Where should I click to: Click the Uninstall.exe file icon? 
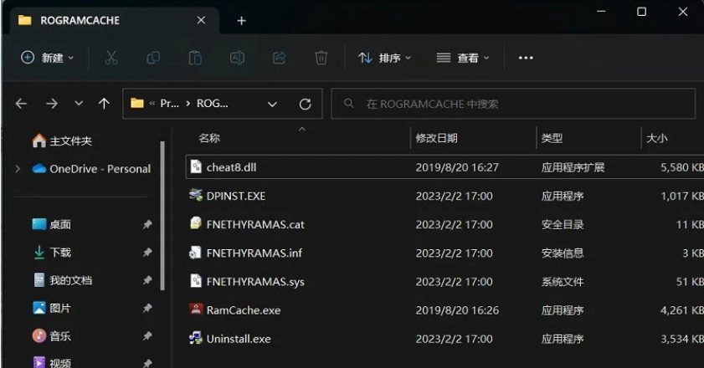click(x=196, y=338)
